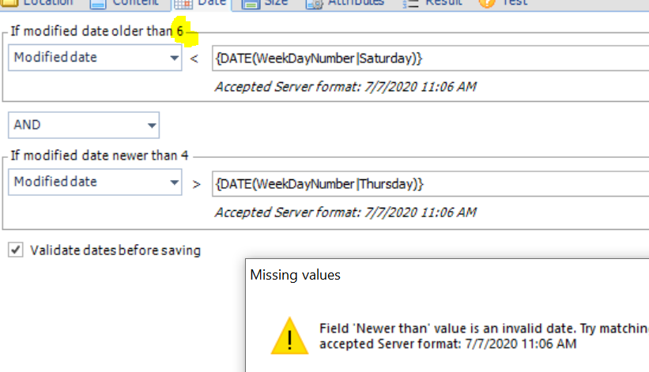Toggle Validate dates before saving checkbox
Viewport: 649px width, 372px height.
pyautogui.click(x=15, y=250)
